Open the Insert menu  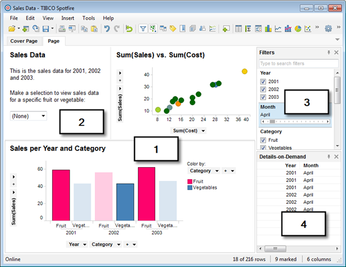(x=68, y=18)
